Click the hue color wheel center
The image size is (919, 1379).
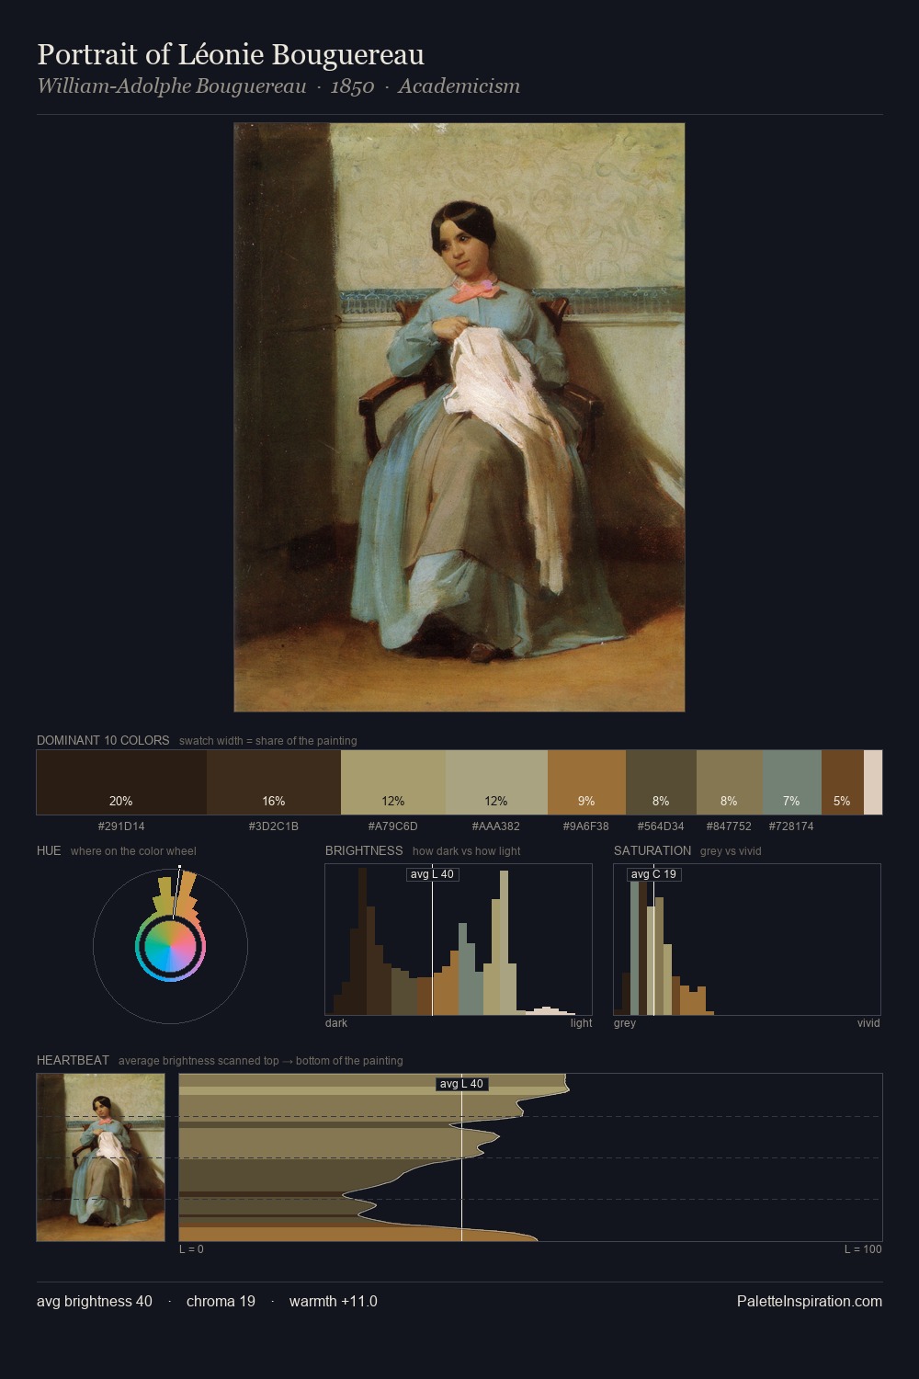(x=170, y=946)
